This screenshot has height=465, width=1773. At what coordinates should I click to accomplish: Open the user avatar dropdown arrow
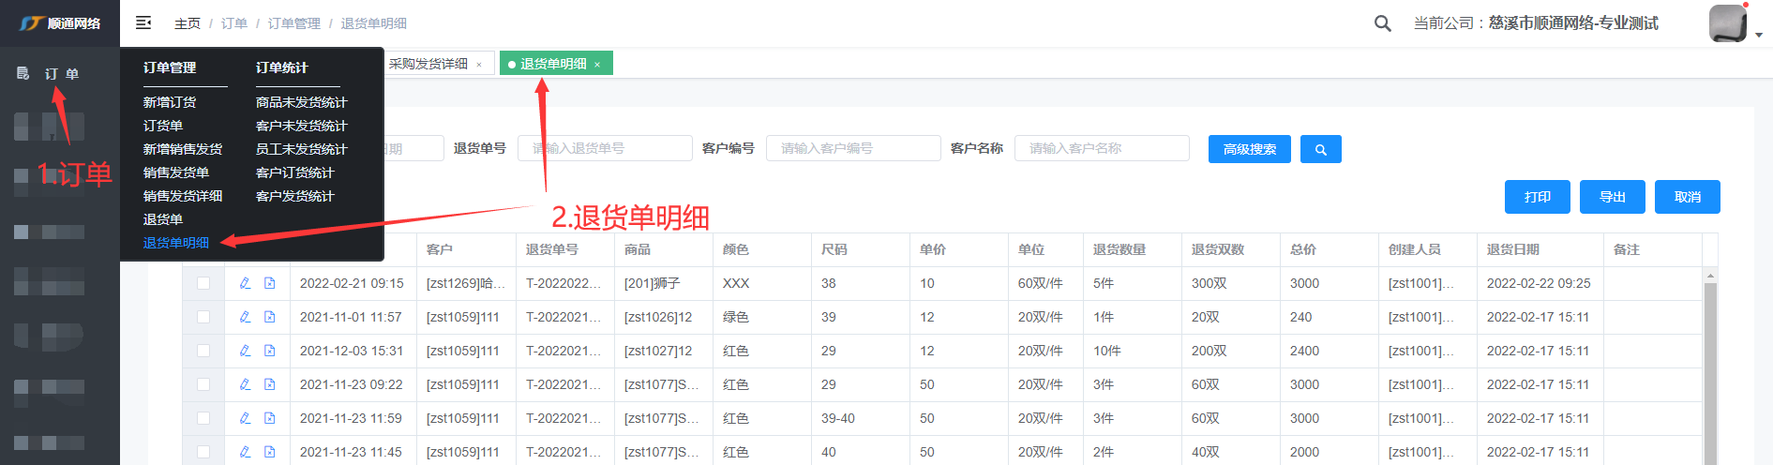[x=1758, y=35]
